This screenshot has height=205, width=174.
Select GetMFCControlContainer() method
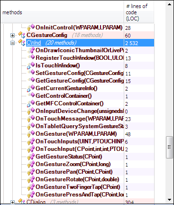coord(70,103)
